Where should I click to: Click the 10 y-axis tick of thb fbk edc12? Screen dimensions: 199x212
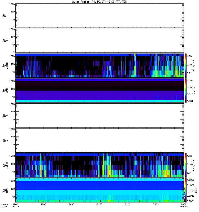(14, 72)
